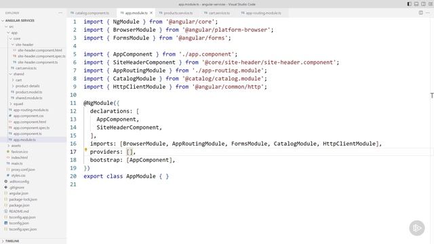Open .gitignore file
Screen dimensions: 434x244
pyautogui.click(x=16, y=188)
